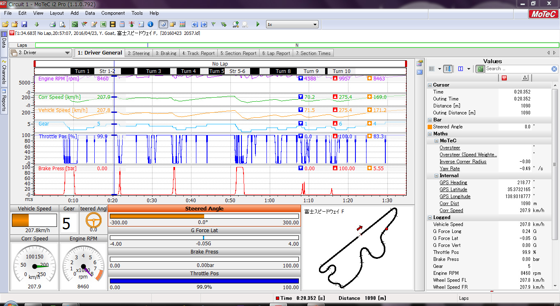
Task: Open the dropdown arrow beside the list view icon
Action: [x=439, y=69]
